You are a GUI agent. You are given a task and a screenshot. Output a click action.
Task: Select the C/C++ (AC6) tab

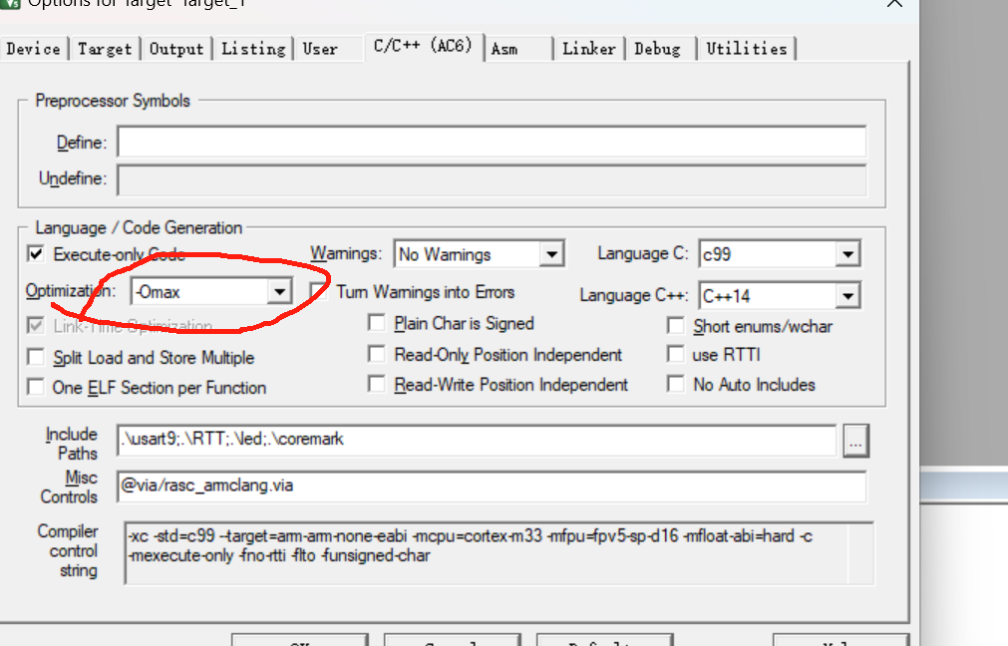coord(423,46)
